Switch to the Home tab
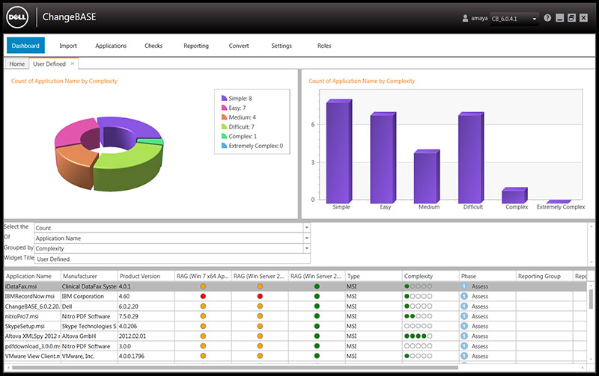Screen dimensions: 599x376 pyautogui.click(x=16, y=64)
